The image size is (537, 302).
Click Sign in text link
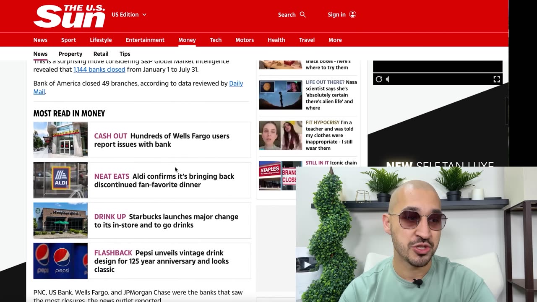(x=336, y=15)
